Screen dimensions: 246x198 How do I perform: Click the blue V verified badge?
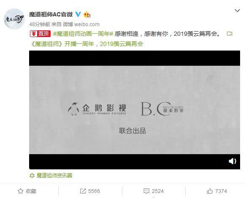[x=78, y=14]
